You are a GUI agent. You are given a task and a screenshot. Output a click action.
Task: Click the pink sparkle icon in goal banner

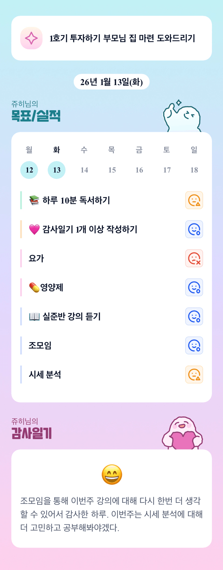click(x=31, y=38)
